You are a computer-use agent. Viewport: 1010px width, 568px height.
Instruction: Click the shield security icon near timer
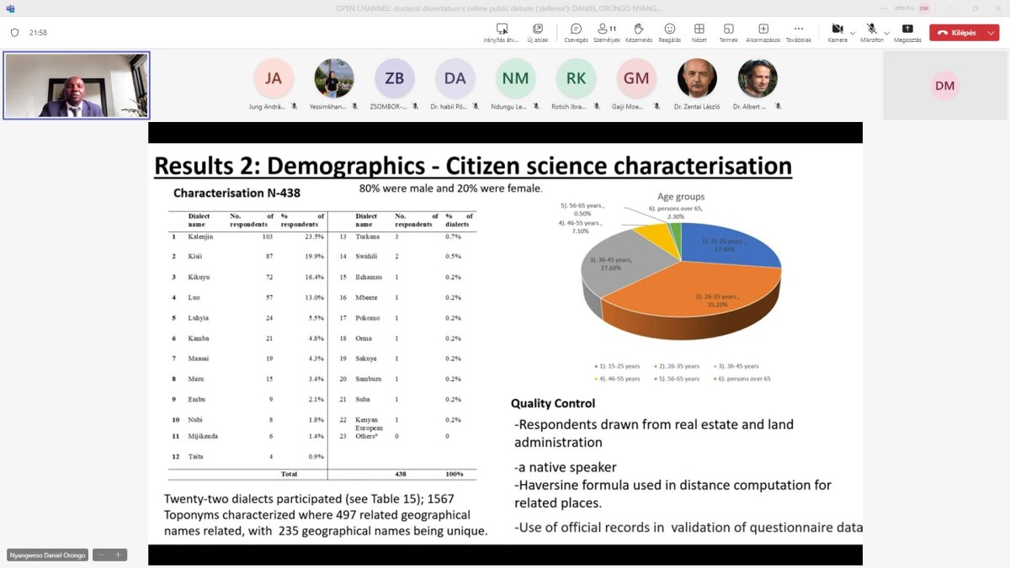14,33
